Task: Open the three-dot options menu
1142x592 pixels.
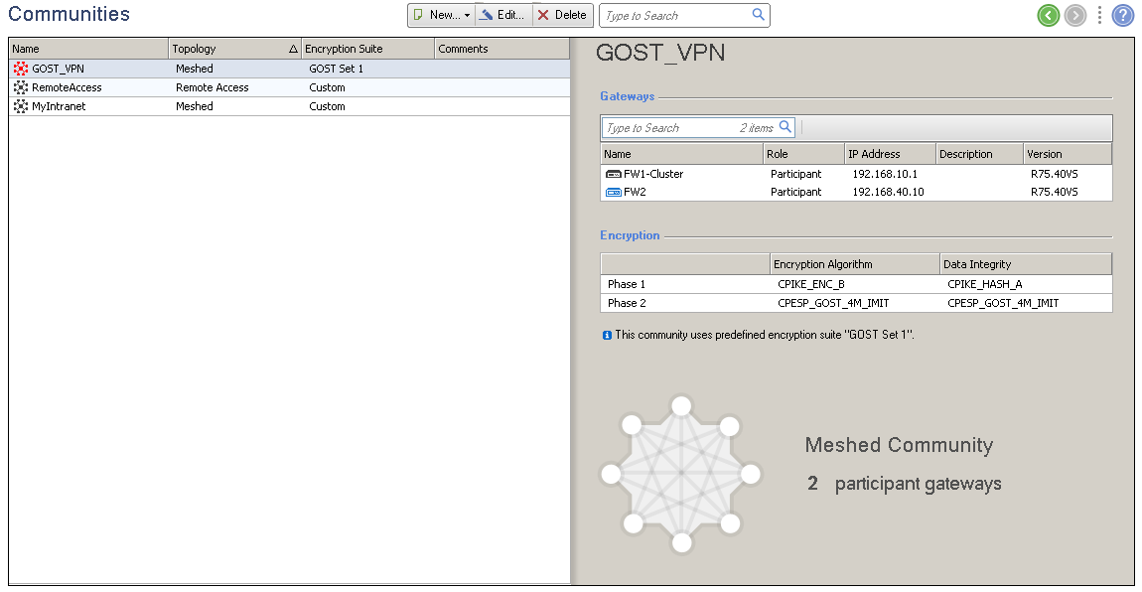Action: pyautogui.click(x=1099, y=15)
